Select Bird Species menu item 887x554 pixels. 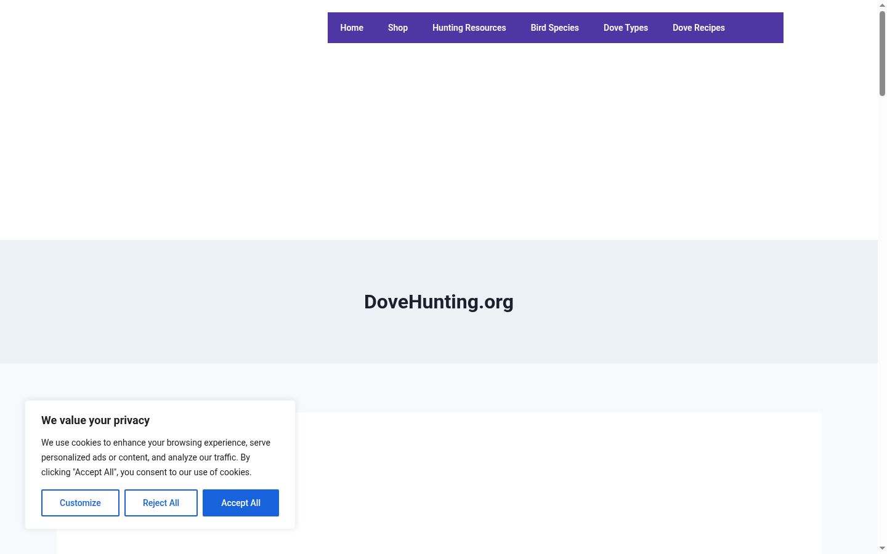coord(554,28)
